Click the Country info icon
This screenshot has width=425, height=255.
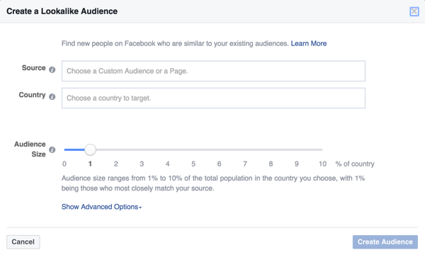coord(52,97)
